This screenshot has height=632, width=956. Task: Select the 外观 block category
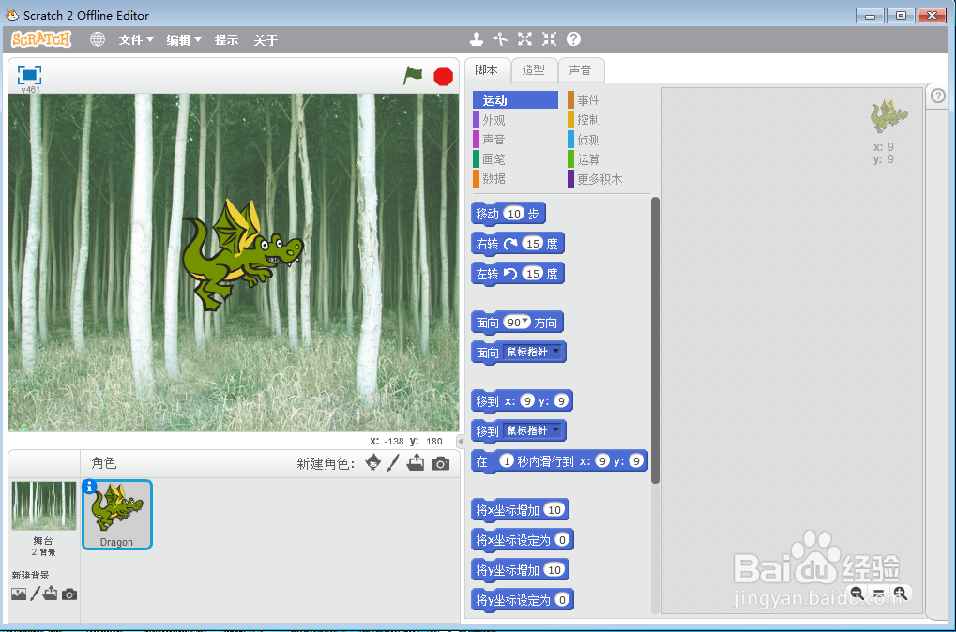pyautogui.click(x=516, y=120)
